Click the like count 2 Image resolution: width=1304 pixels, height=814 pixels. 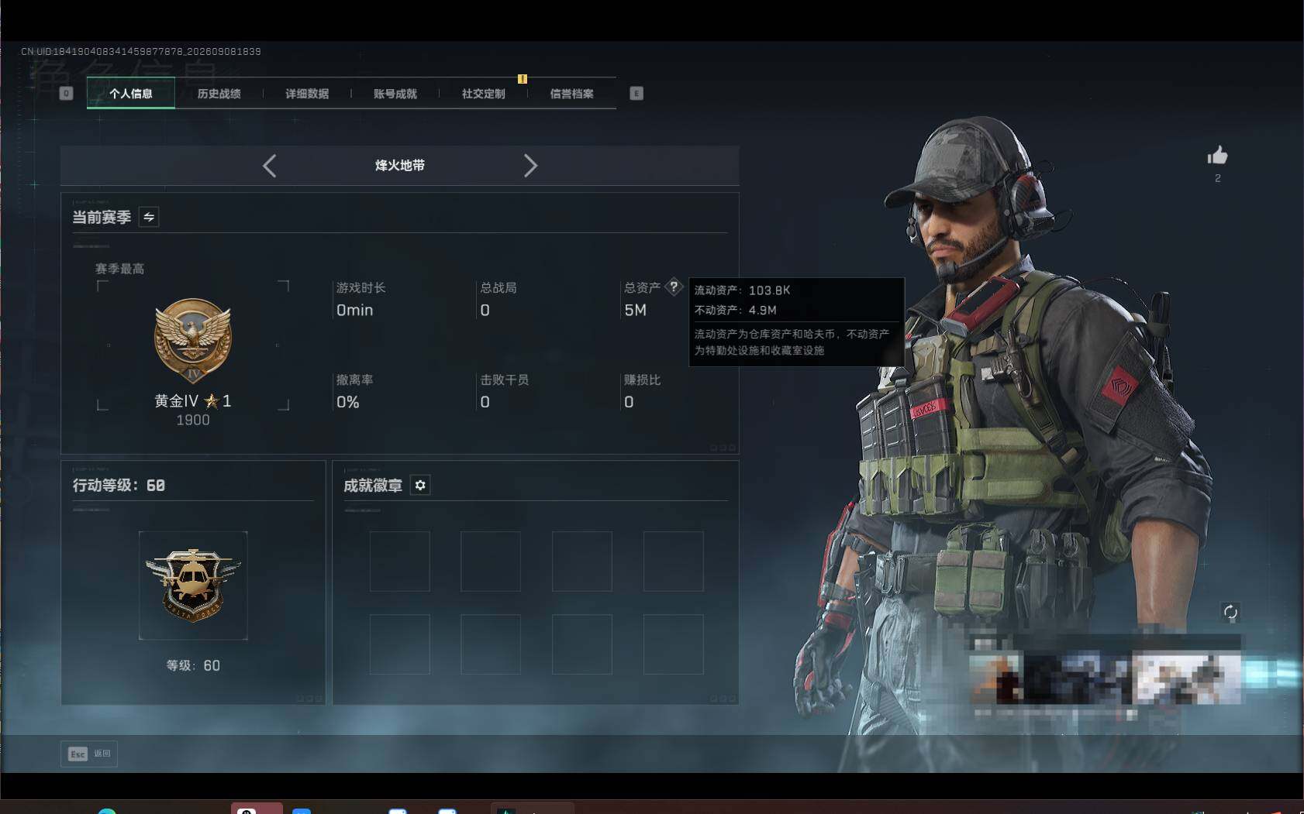(x=1218, y=179)
